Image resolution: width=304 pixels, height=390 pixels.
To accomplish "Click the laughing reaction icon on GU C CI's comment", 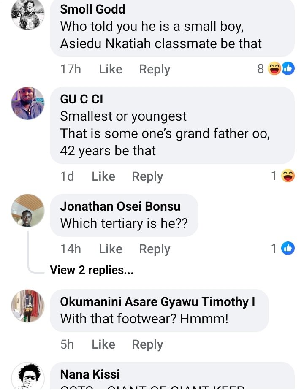I will click(x=288, y=176).
